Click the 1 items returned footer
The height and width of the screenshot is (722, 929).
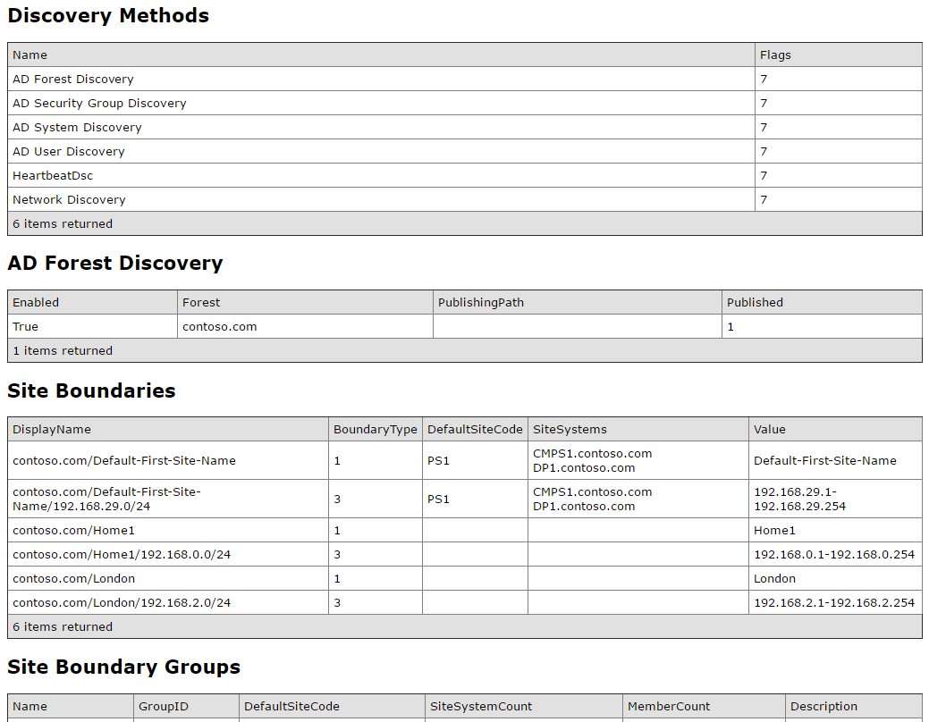[465, 350]
